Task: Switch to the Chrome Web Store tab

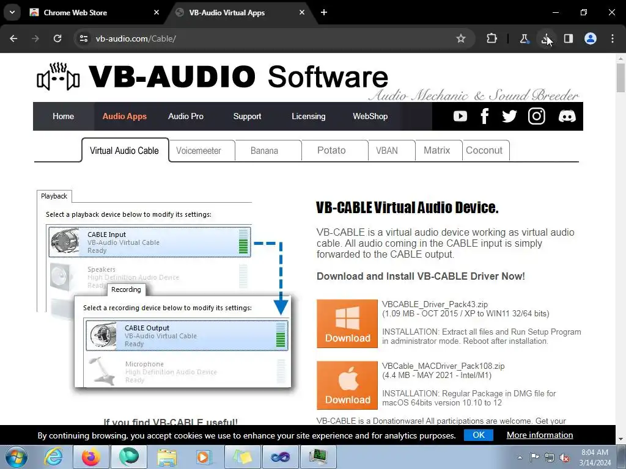Action: [94, 12]
